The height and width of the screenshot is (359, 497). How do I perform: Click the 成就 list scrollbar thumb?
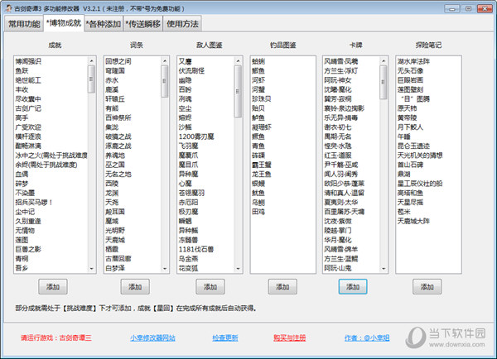point(92,79)
